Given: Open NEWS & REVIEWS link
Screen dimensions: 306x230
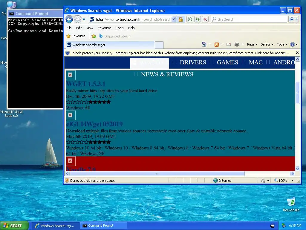Looking at the screenshot, I should tap(167, 74).
